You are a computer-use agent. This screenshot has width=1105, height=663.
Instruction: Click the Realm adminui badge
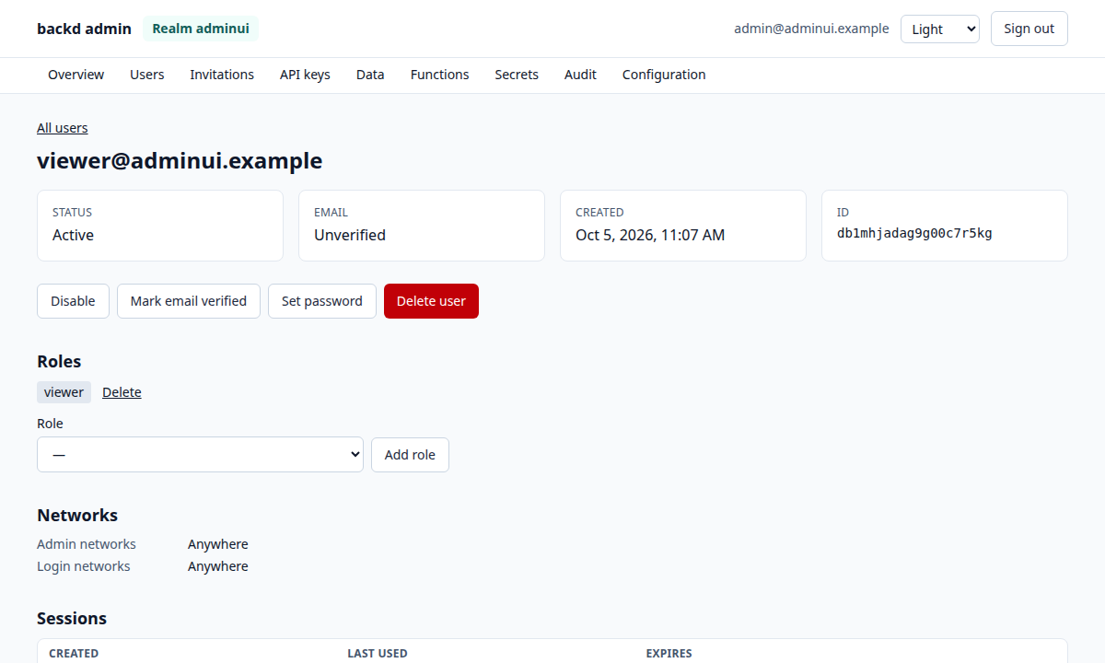pyautogui.click(x=201, y=29)
